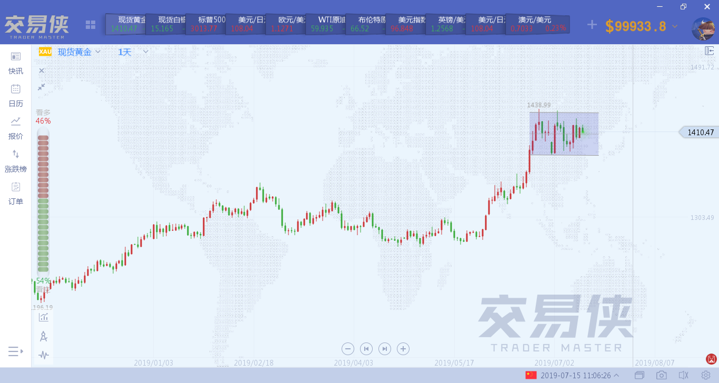This screenshot has height=383, width=719.
Task: Take a screenshot with the camera icon
Action: [661, 375]
